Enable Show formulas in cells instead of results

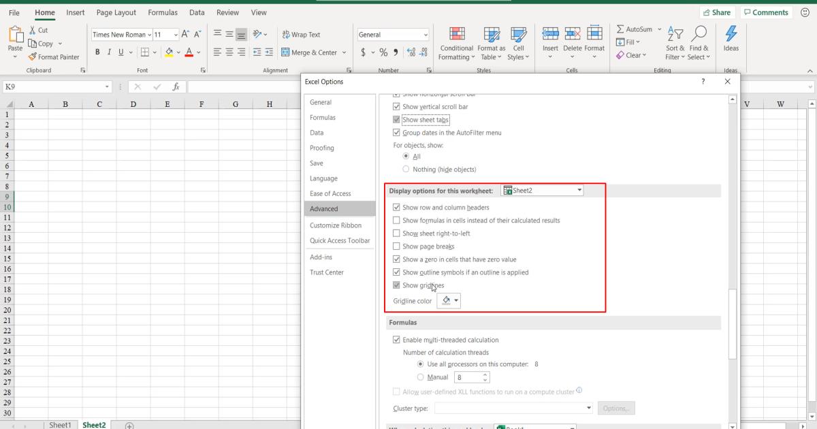pos(397,220)
